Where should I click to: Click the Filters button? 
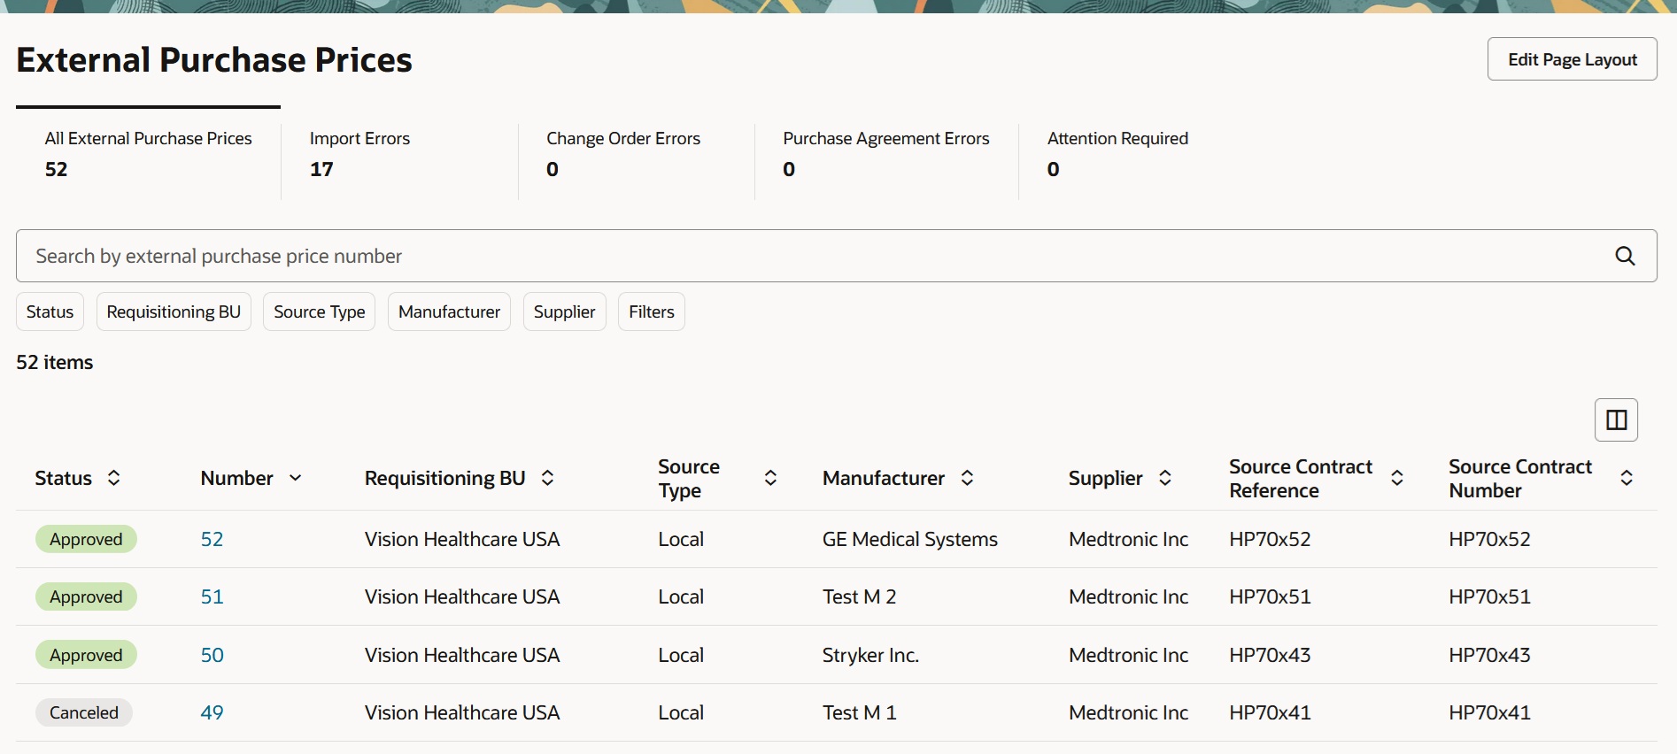coord(651,312)
